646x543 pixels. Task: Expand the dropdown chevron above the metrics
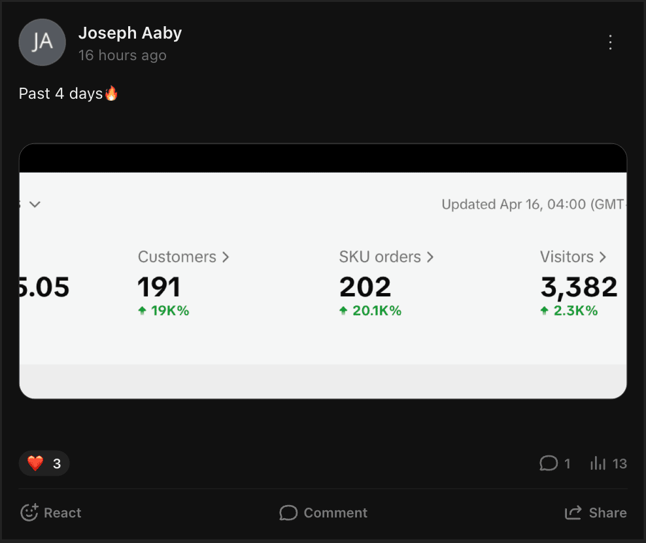35,205
